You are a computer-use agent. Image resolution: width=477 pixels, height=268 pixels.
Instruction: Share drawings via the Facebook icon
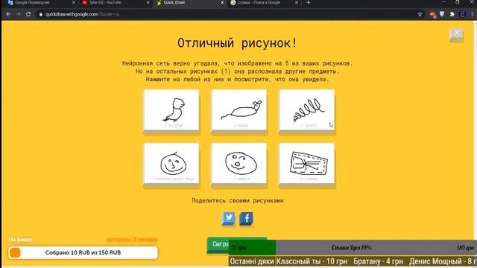coord(246,218)
